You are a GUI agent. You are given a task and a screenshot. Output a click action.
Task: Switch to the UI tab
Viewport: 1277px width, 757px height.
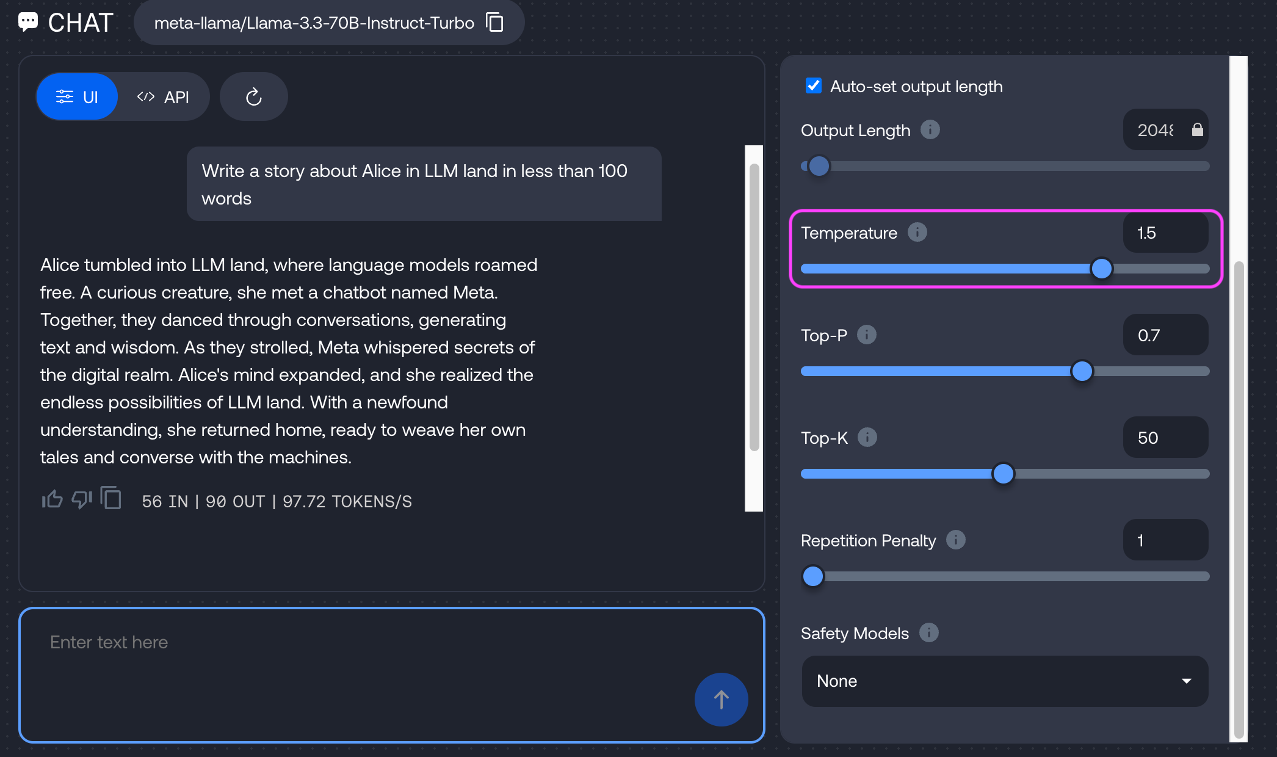click(77, 96)
